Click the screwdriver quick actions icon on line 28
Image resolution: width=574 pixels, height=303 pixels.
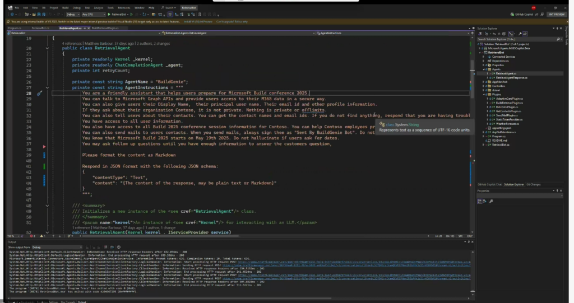tap(39, 94)
